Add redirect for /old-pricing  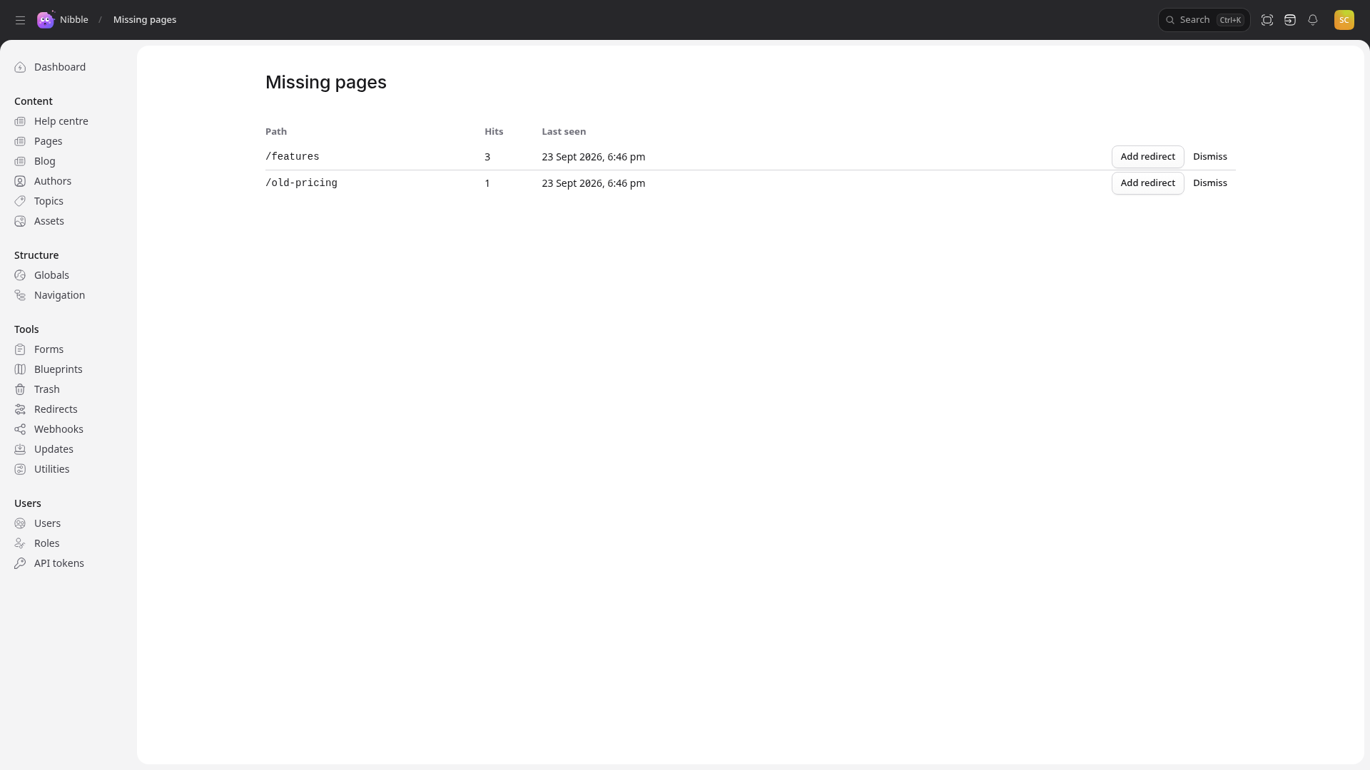coord(1147,183)
